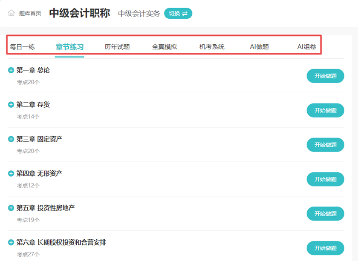Begin exercises for 第五章 投资性房地产

(325, 214)
